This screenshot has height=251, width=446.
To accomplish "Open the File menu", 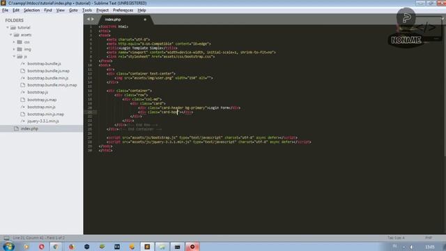I will coord(5,10).
